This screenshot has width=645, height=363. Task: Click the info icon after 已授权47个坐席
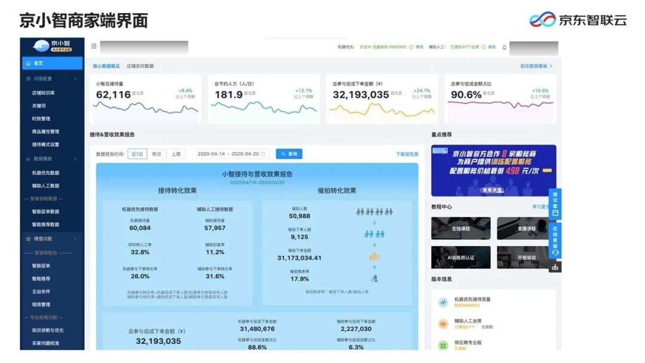[483, 47]
